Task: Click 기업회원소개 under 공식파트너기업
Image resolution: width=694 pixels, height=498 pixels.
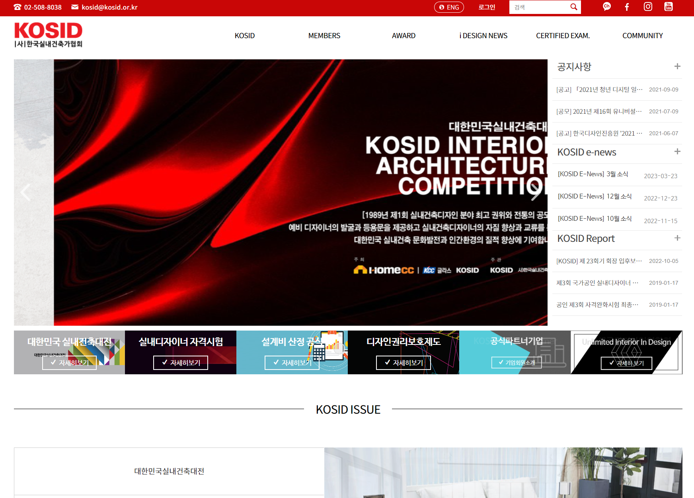Action: 517,362
